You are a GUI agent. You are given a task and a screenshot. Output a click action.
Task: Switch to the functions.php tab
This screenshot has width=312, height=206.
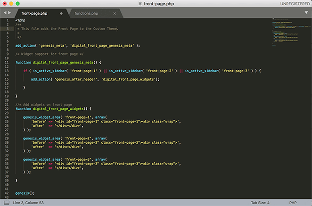coord(86,13)
